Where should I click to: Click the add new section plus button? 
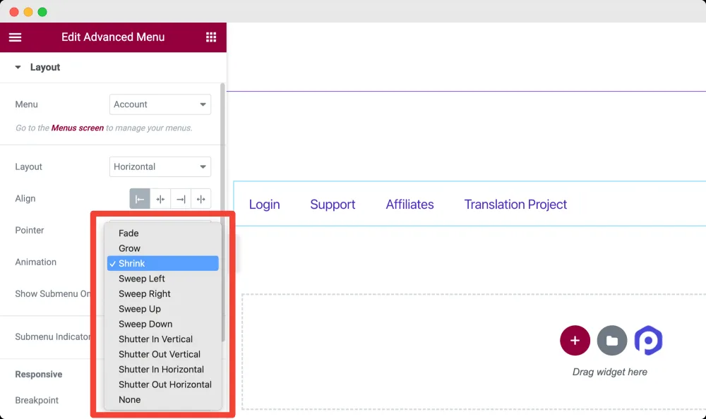coord(575,341)
